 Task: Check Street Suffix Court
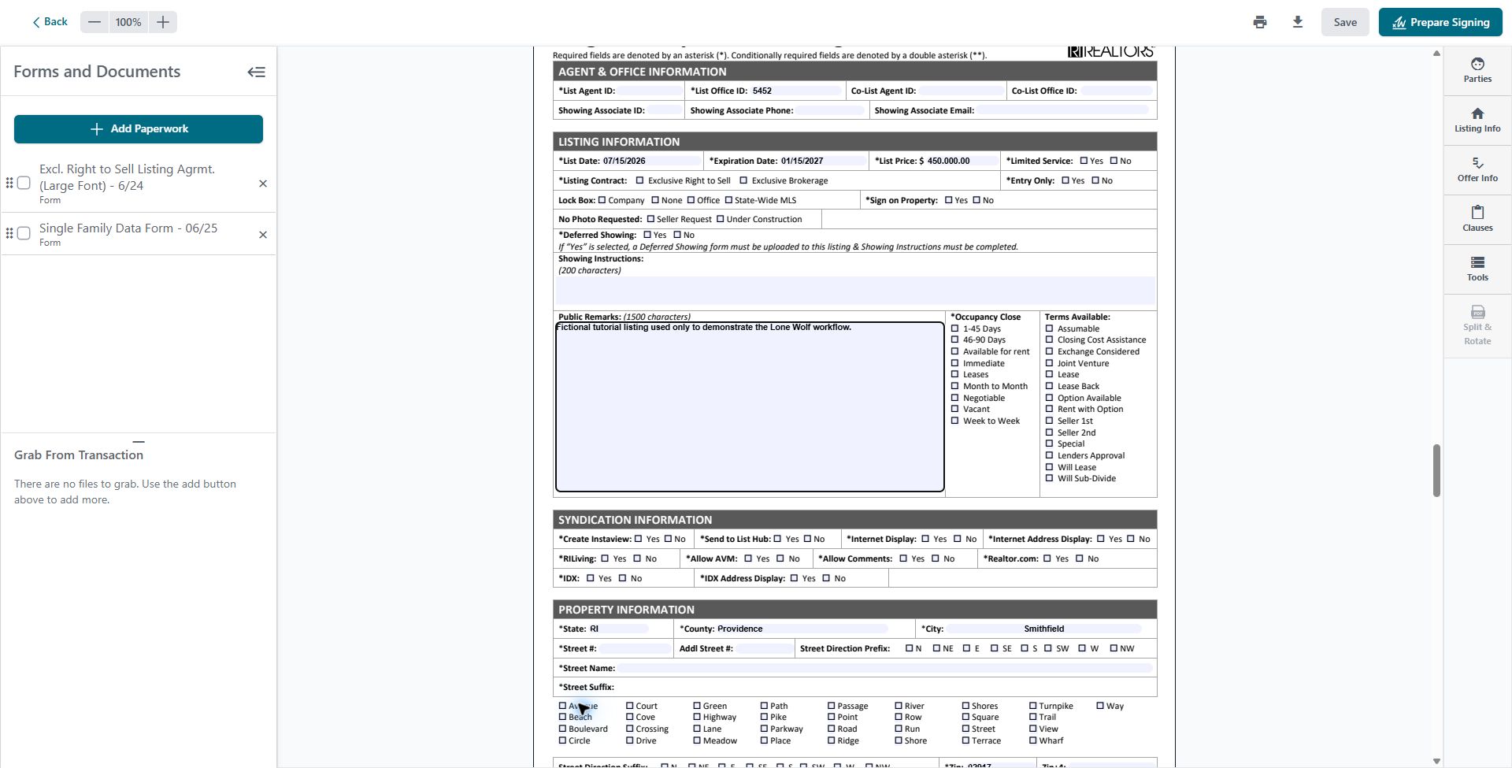tap(629, 706)
